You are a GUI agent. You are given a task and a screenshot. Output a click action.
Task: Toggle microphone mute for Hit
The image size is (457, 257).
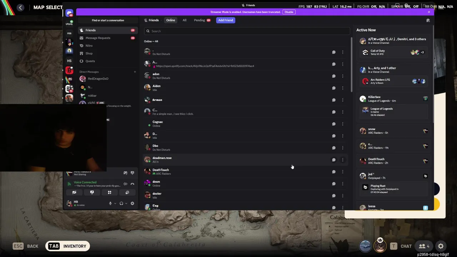coord(110,203)
